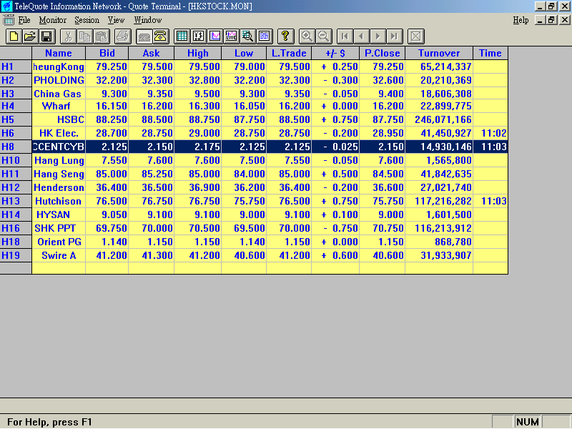
Task: Click the scissors cut icon
Action: coord(68,36)
